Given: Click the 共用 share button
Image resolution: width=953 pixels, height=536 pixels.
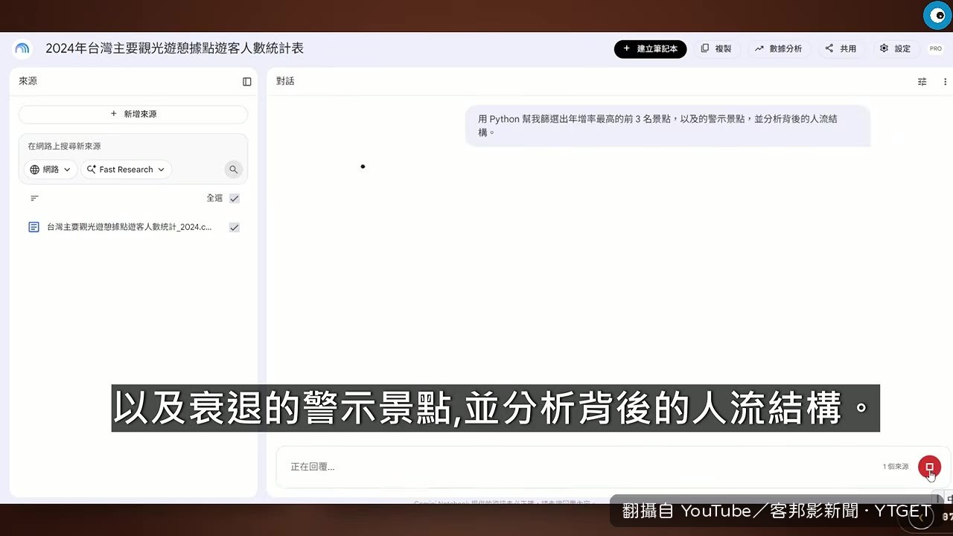Looking at the screenshot, I should point(841,48).
